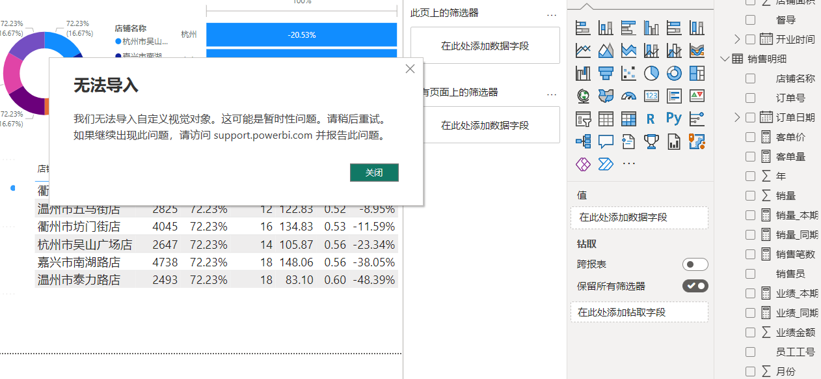Screen dimensions: 821x379
Task: Expand the 订单日期 field hierarchy
Action: point(737,117)
